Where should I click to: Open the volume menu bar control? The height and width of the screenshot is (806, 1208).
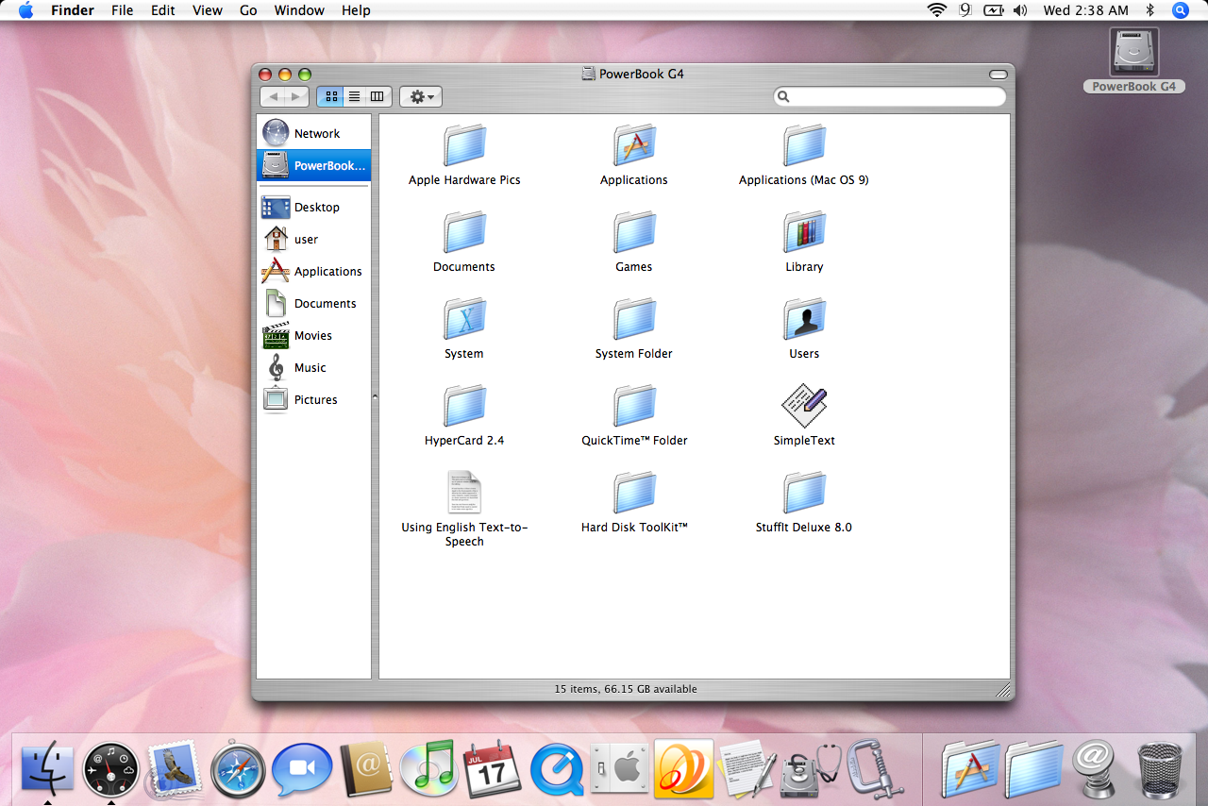(1020, 10)
